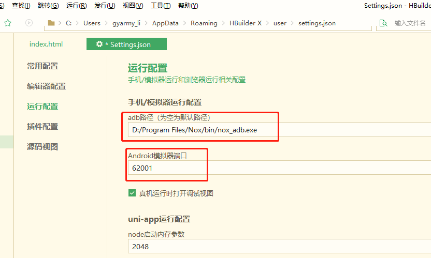This screenshot has width=431, height=258.
Task: Open the 帮助(Y) menu
Action: 188,6
